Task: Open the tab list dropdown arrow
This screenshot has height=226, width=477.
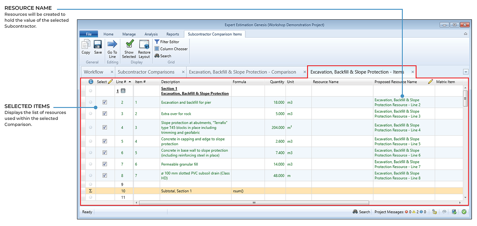Action: pyautogui.click(x=465, y=72)
